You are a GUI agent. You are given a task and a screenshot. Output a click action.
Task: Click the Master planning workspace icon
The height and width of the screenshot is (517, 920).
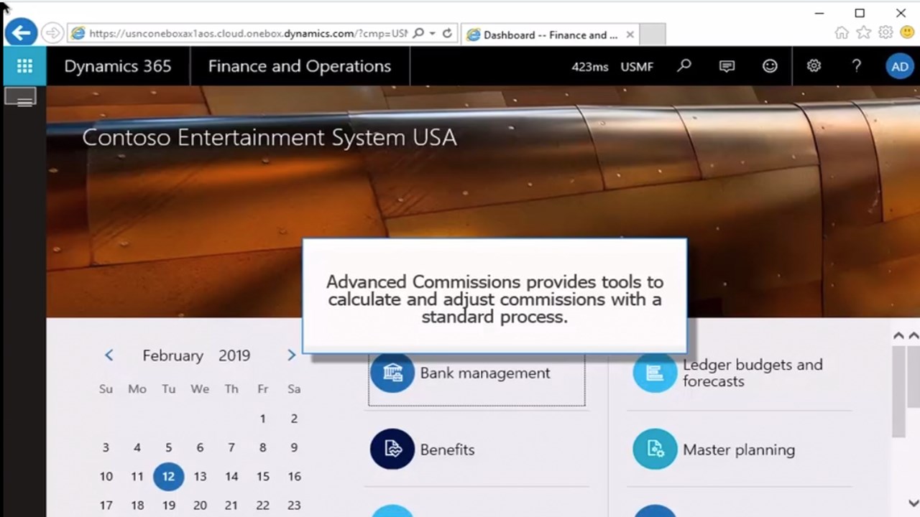click(x=655, y=449)
